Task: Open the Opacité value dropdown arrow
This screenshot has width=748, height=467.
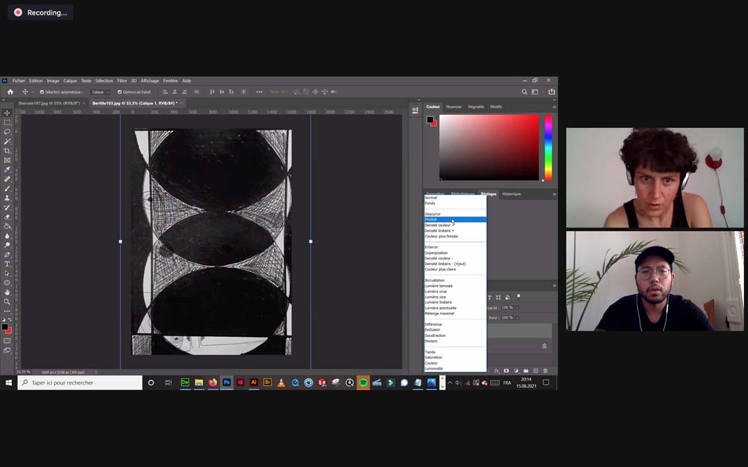Action: (x=517, y=308)
